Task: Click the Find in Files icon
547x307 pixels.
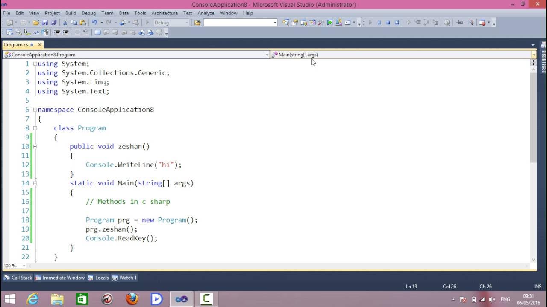Action: 197,23
